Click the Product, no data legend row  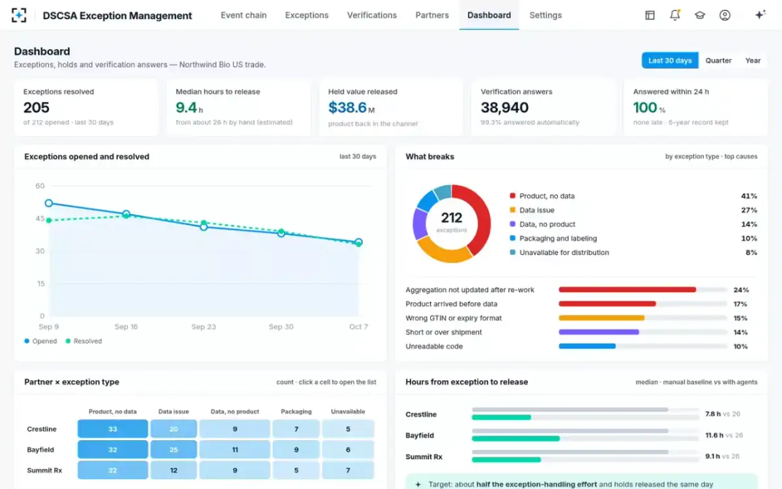[633, 196]
